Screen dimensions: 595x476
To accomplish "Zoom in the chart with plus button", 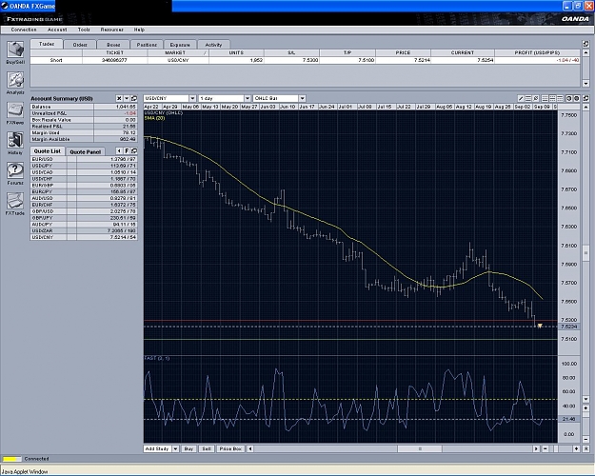I will point(576,448).
